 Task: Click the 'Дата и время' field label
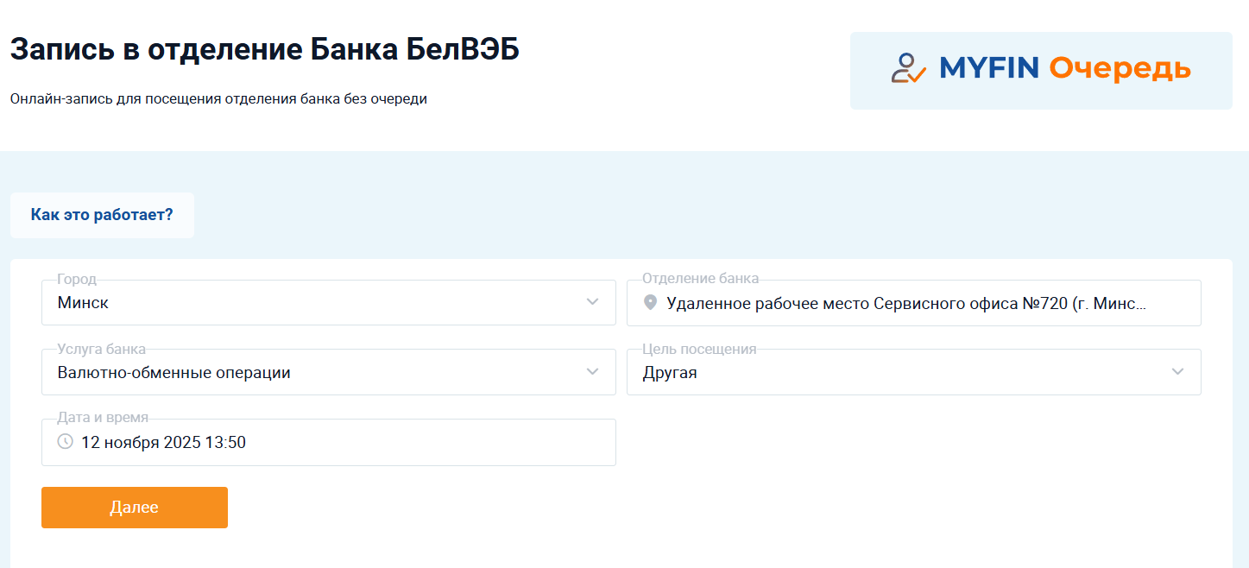click(x=103, y=418)
